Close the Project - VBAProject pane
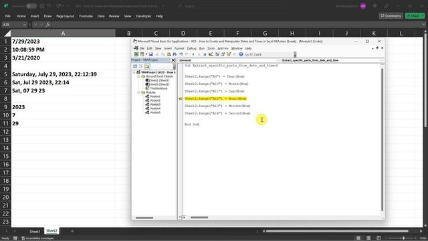The width and height of the screenshot is (428, 241). click(x=173, y=60)
